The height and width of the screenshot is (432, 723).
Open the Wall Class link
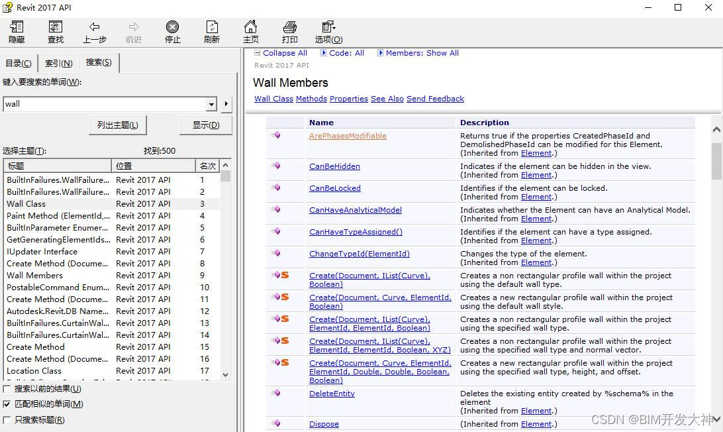pos(274,99)
